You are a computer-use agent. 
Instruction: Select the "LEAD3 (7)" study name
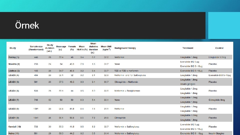pyautogui.click(x=13, y=100)
